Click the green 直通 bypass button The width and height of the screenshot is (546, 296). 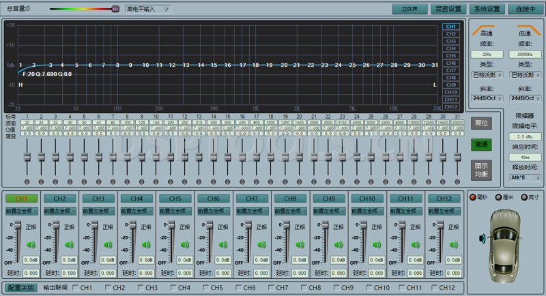[x=480, y=145]
